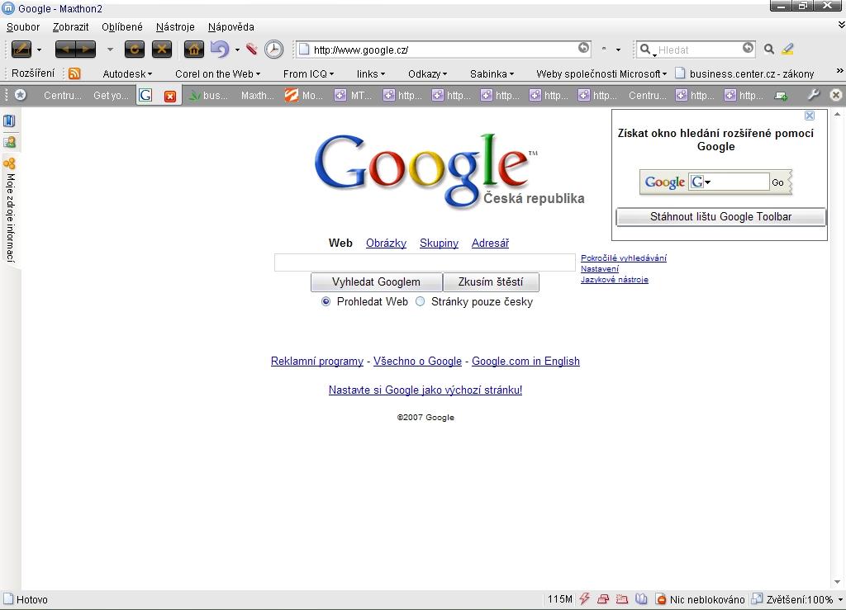Select the Prohledat Web radio button

326,302
